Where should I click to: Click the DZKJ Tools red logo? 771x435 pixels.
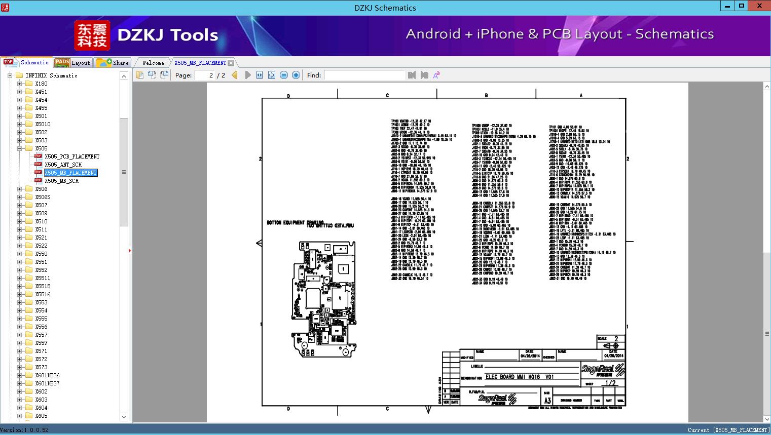coord(92,35)
